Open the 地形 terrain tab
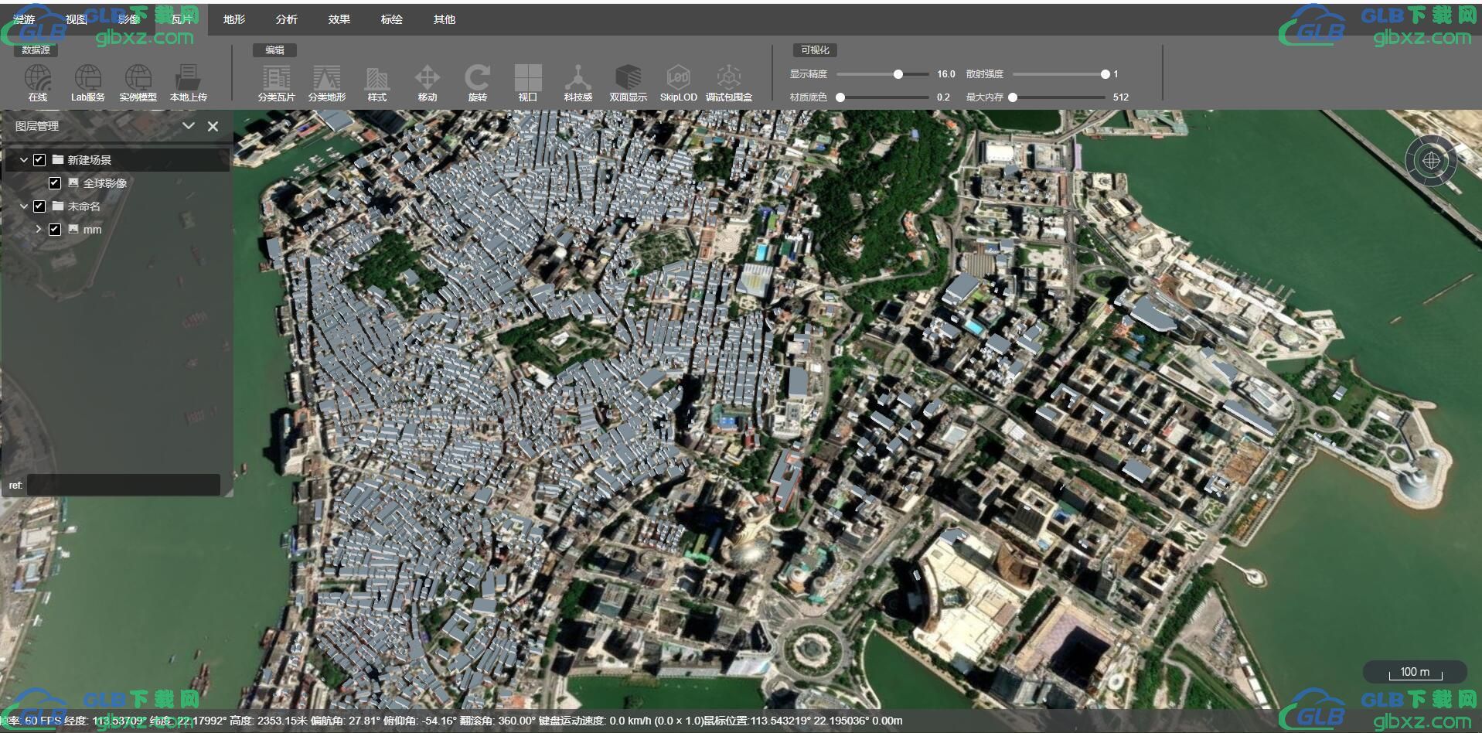 (234, 19)
